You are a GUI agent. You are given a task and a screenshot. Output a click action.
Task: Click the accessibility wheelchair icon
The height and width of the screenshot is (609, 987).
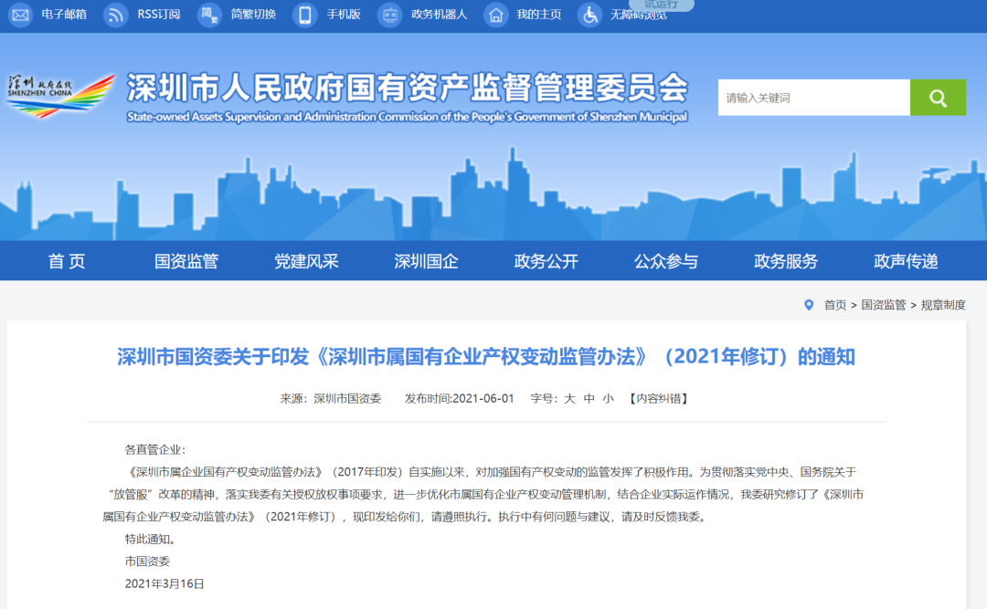590,15
